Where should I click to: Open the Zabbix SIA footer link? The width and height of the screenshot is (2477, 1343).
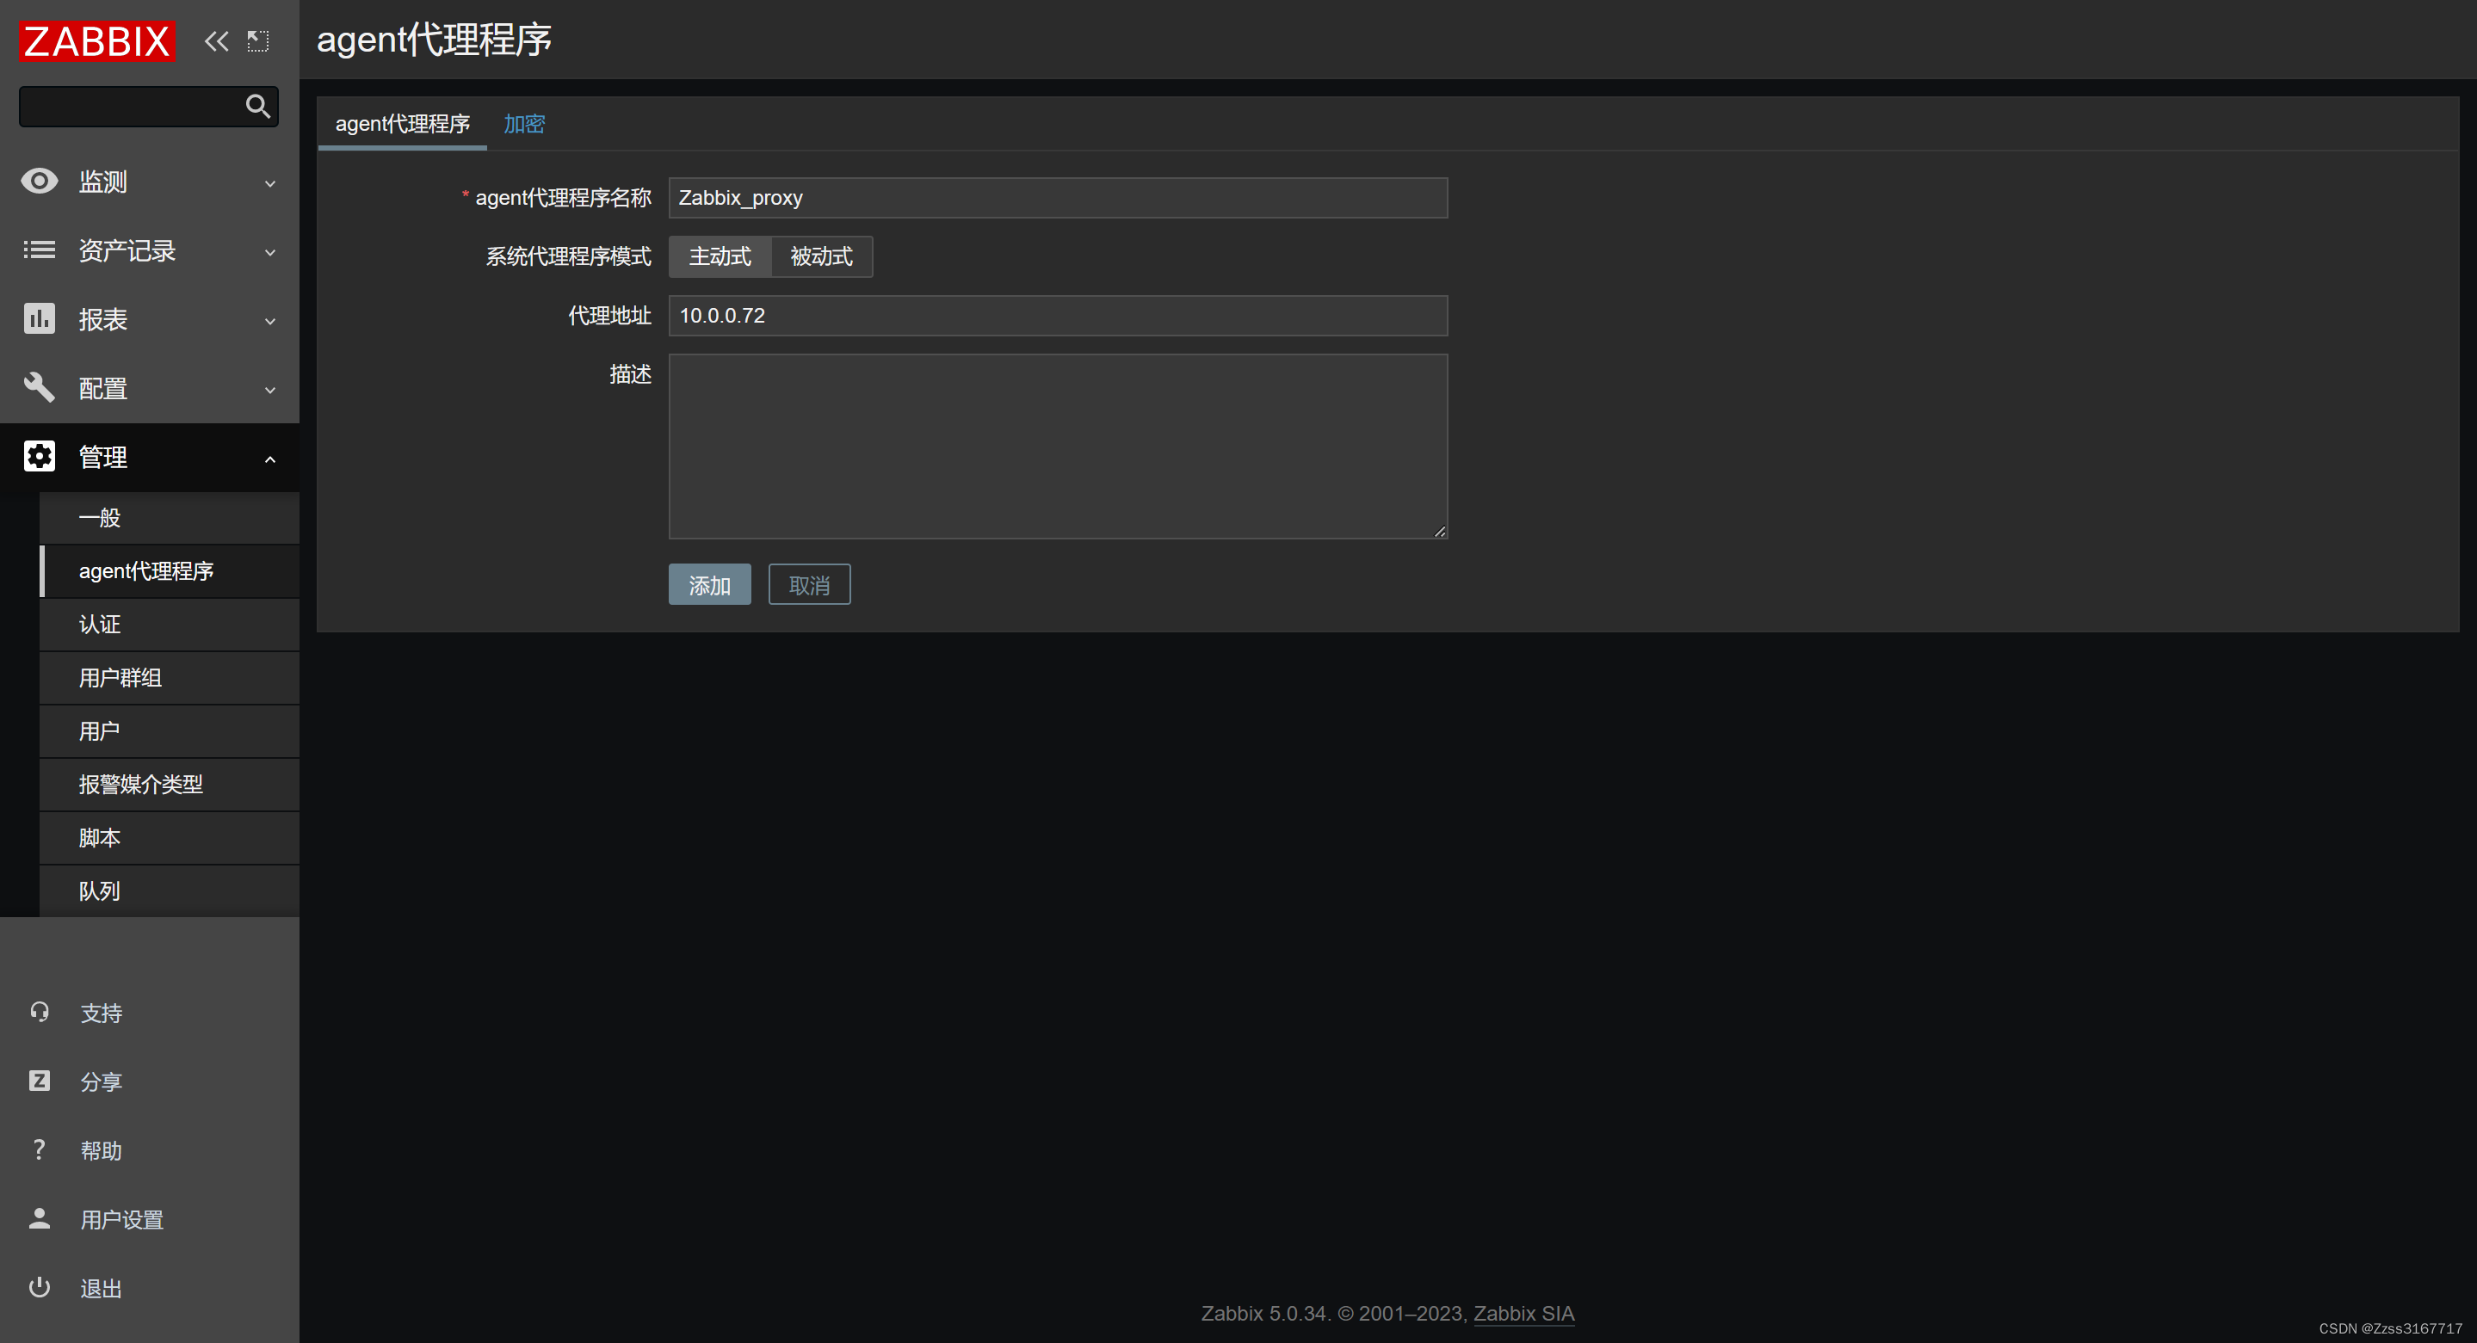1523,1313
